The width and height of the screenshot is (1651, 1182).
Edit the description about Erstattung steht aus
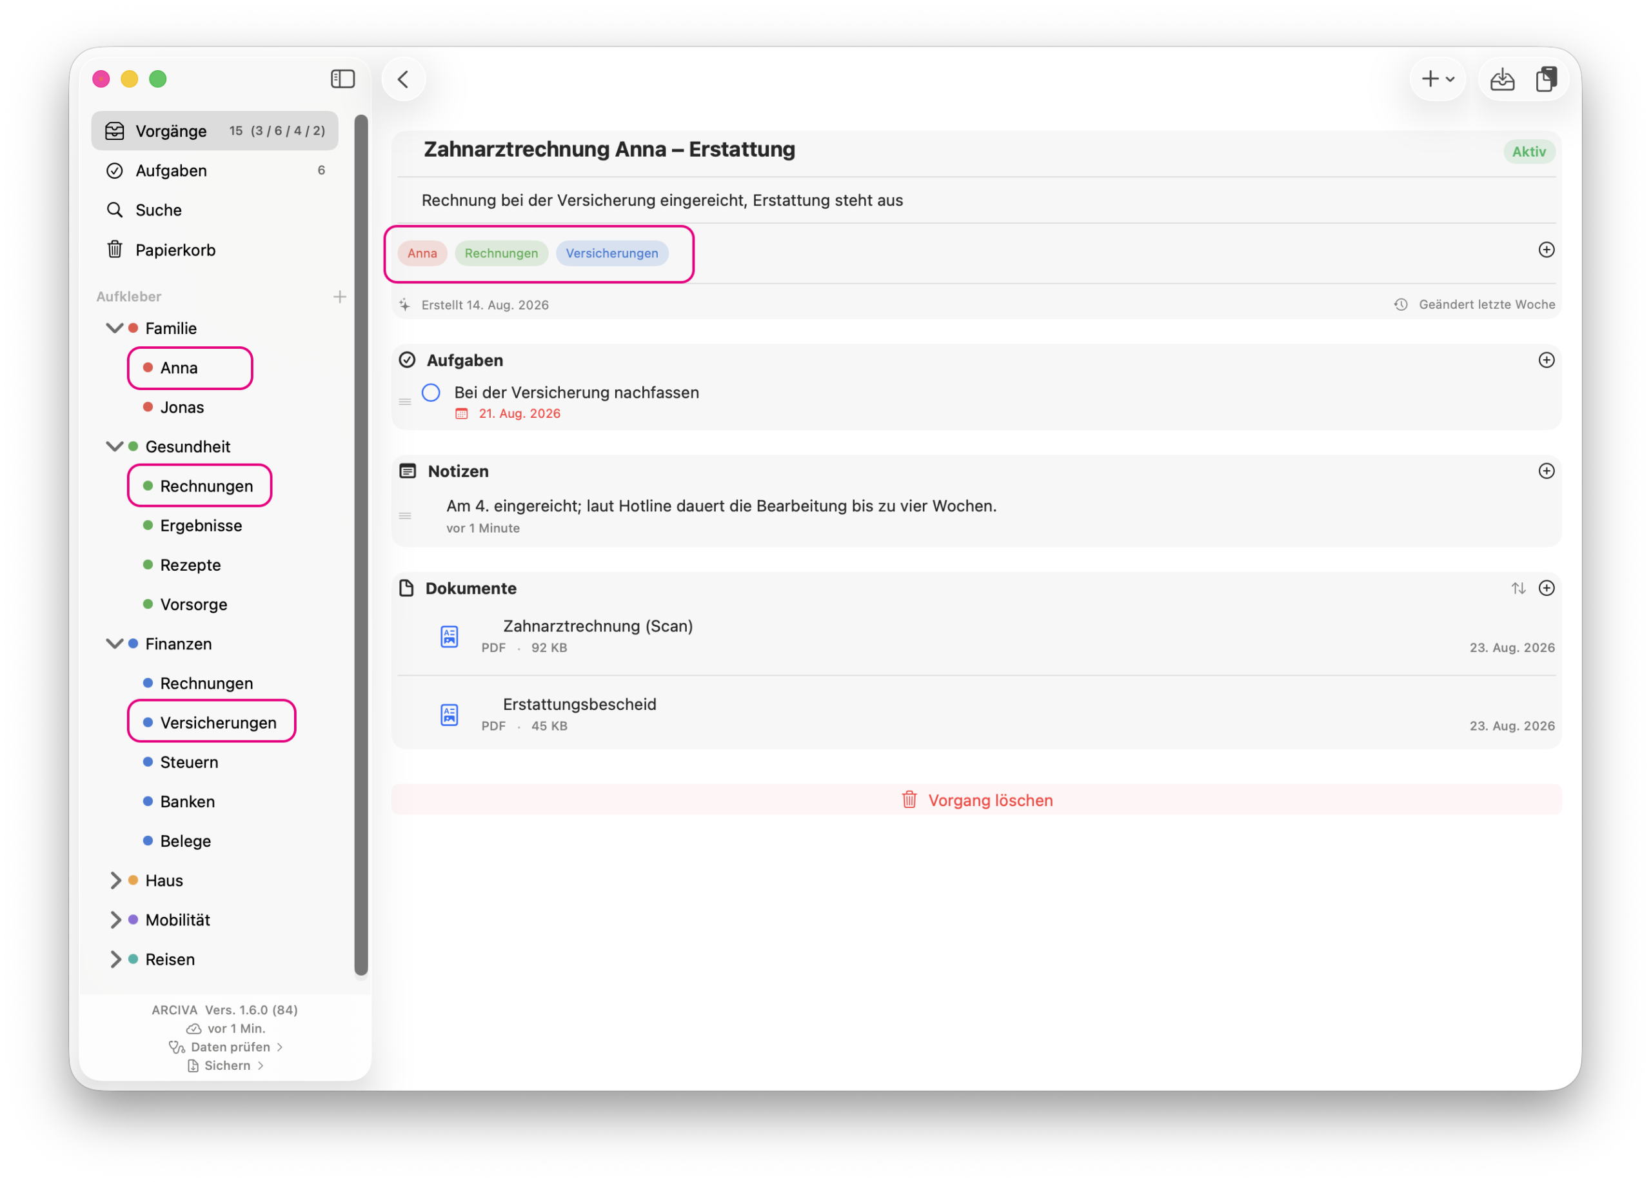click(662, 200)
